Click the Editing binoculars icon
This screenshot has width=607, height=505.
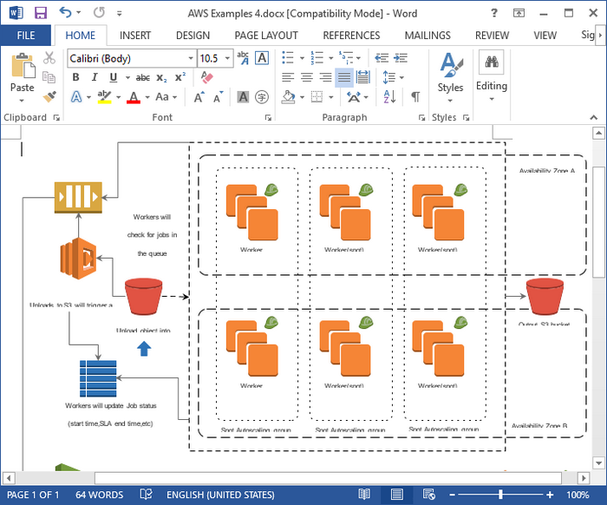coord(492,62)
